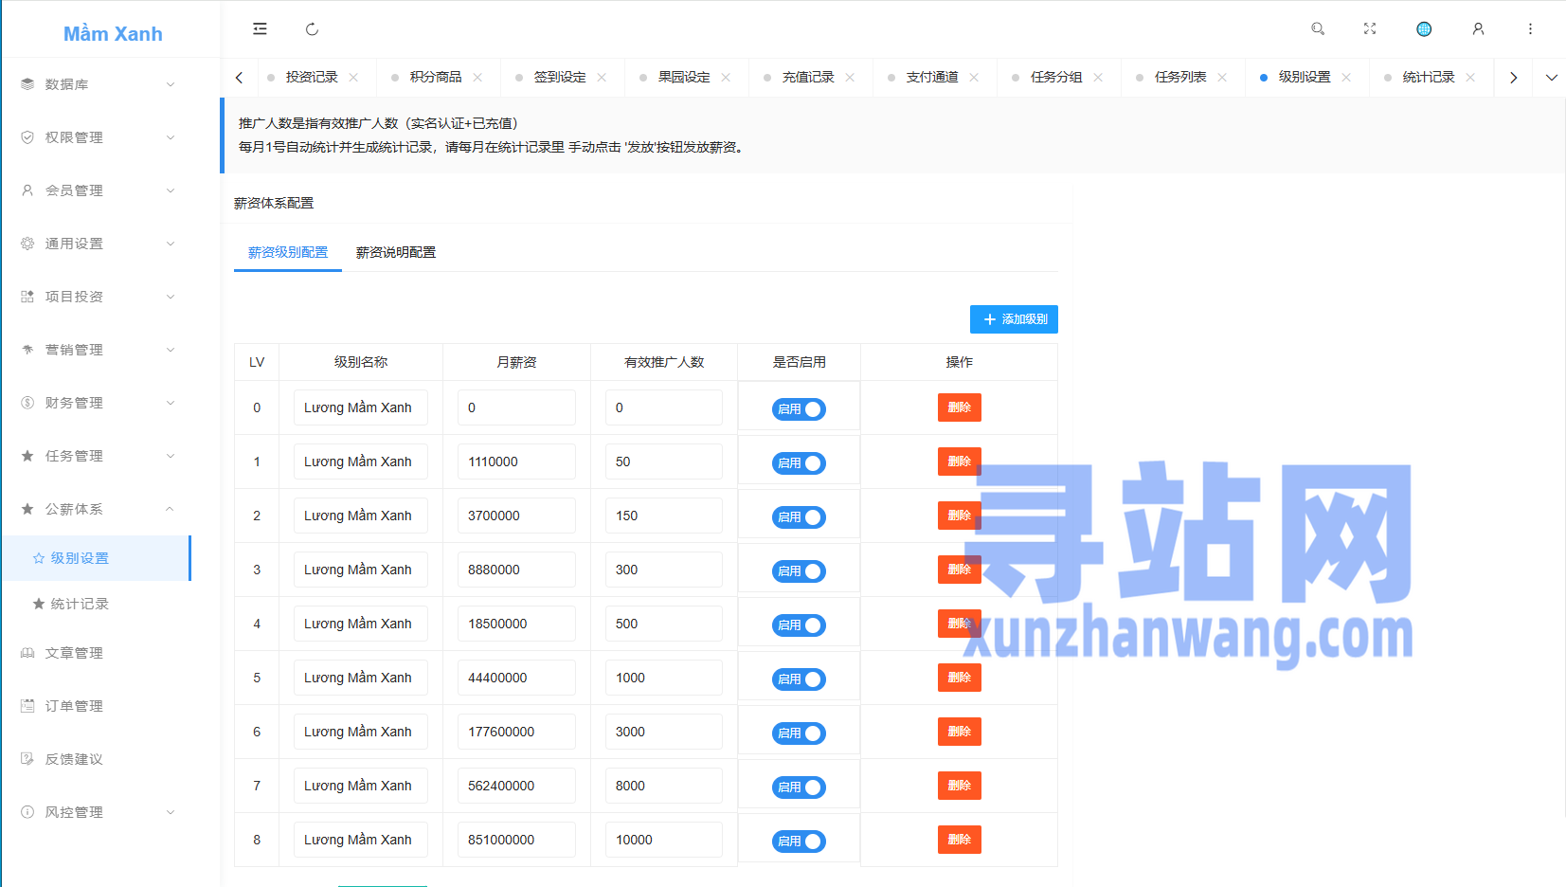This screenshot has width=1566, height=887.
Task: Open the user profile icon
Action: pos(1478,29)
